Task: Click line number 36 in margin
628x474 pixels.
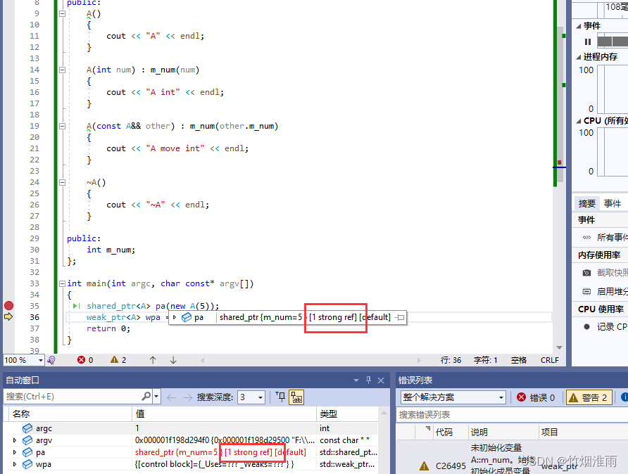Action: click(34, 317)
